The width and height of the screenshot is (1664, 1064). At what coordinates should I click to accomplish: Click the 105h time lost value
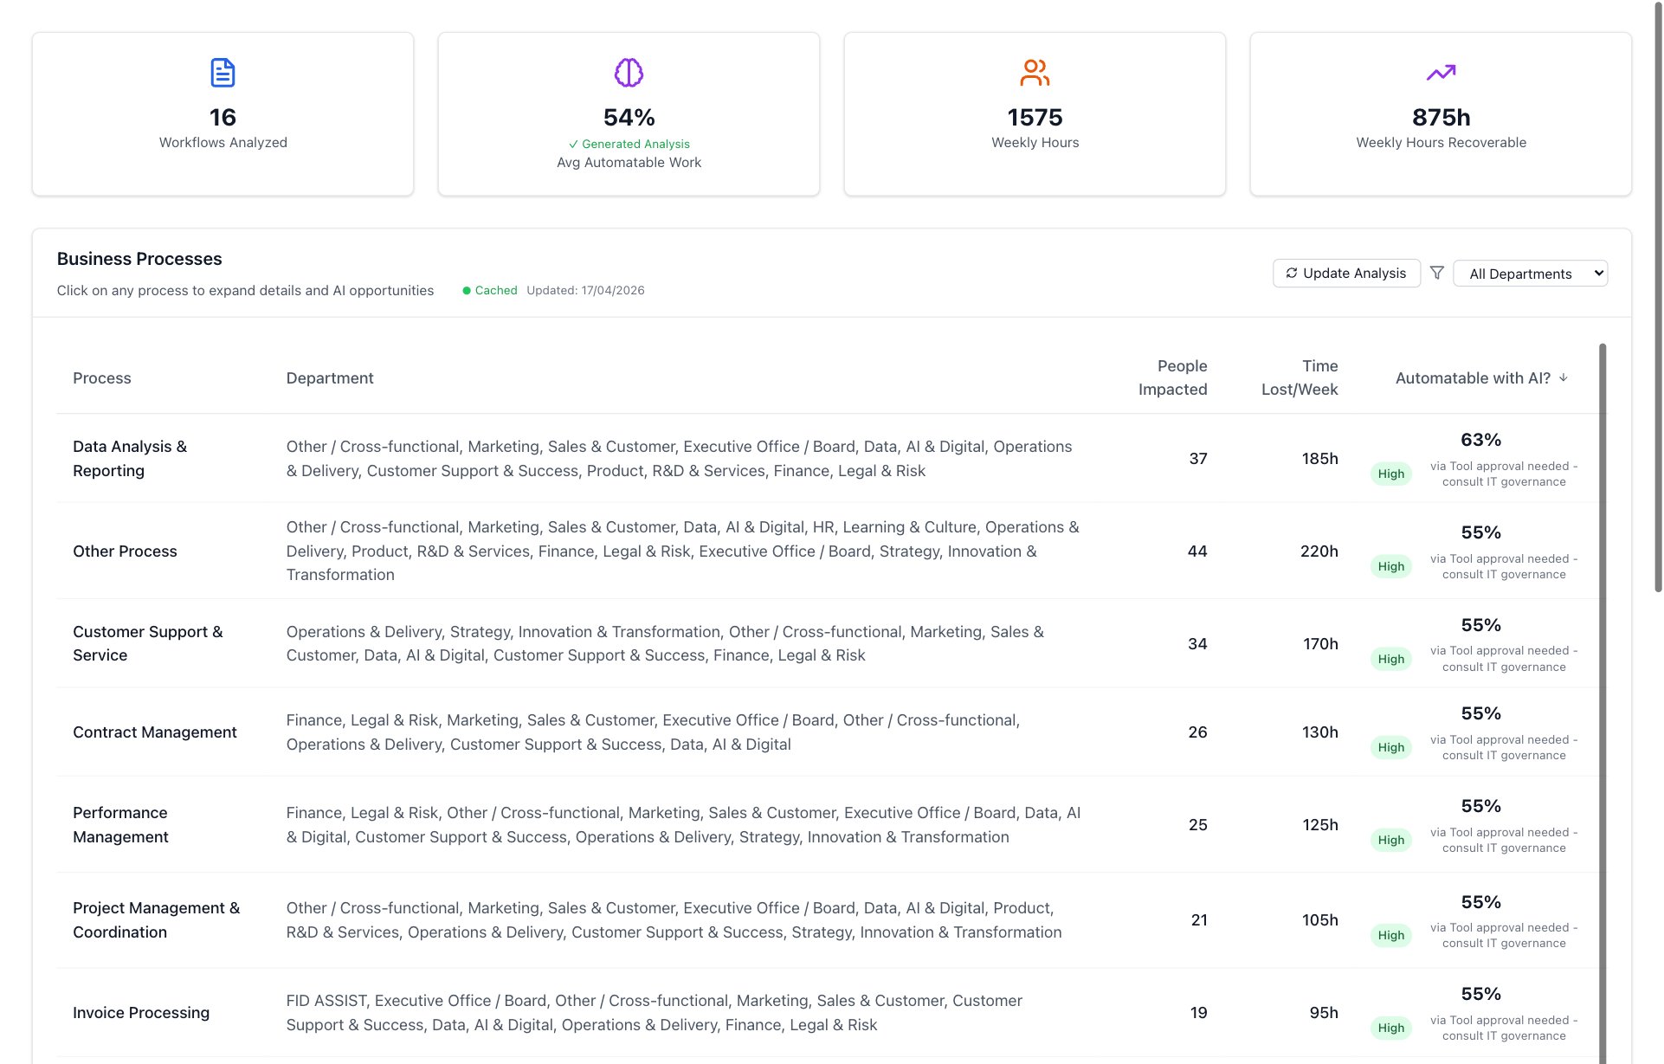tap(1319, 920)
